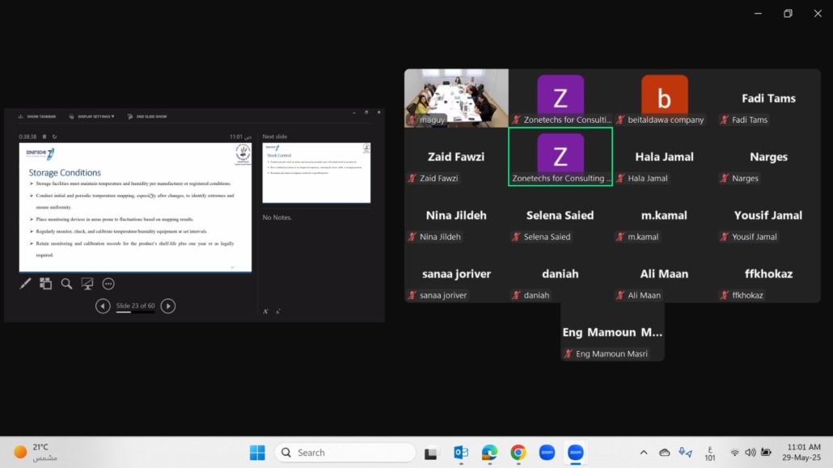The image size is (833, 468).
Task: Go to the previous slide arrow
Action: pyautogui.click(x=103, y=306)
